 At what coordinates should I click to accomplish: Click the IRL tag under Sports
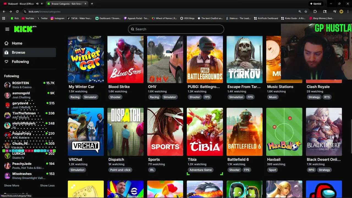pyautogui.click(x=152, y=170)
